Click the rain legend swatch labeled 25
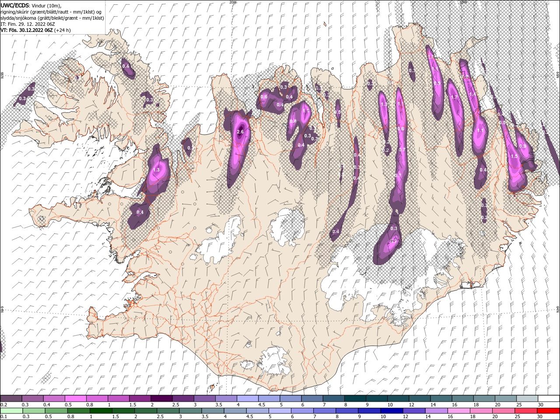 (x=525, y=411)
